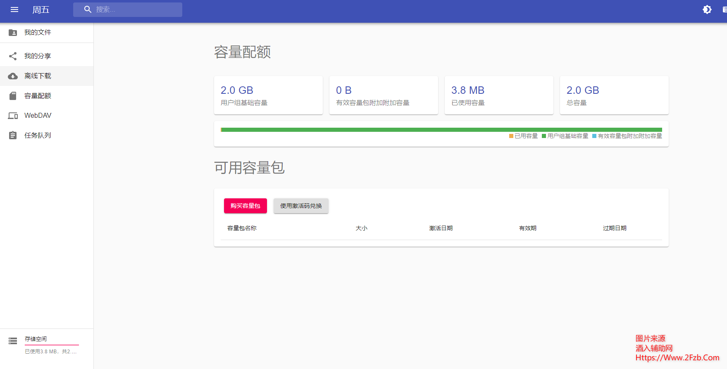
Task: Click the 存储空间 usage progress bar
Action: (52, 345)
